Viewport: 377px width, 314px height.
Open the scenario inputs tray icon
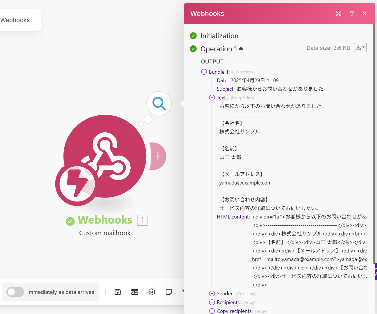[135, 292]
